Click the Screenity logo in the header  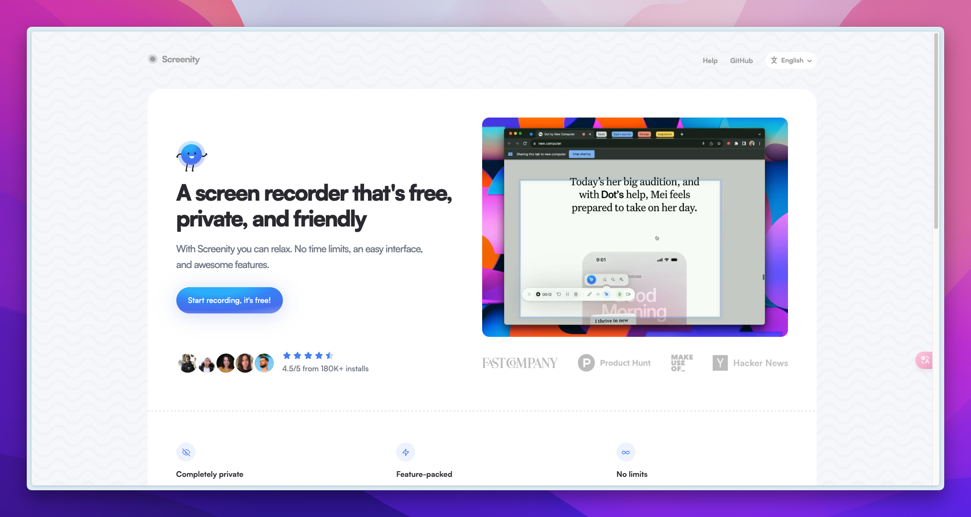(x=174, y=59)
